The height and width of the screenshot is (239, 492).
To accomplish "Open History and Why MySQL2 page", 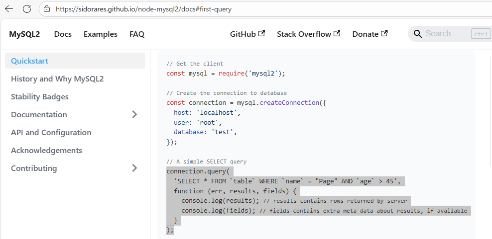I will pos(57,79).
